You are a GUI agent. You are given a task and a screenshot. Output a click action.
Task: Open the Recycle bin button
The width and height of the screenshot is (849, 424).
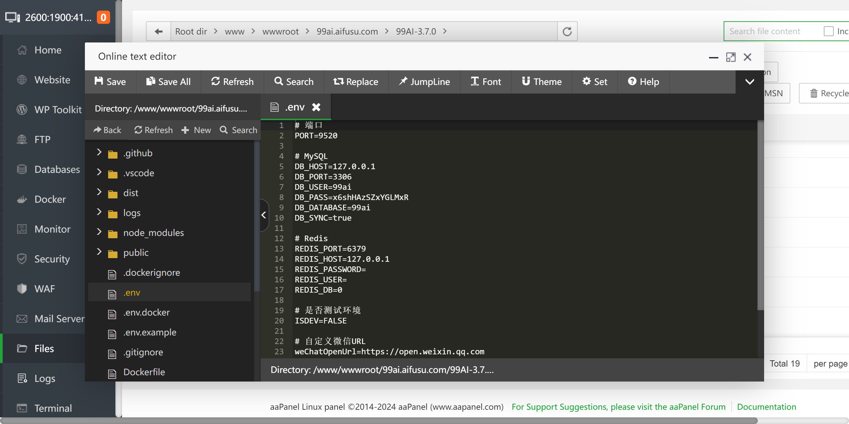(824, 93)
